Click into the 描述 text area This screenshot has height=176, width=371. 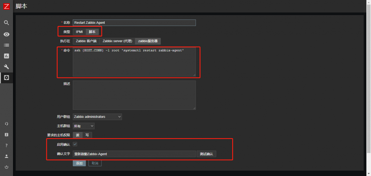[x=134, y=95]
